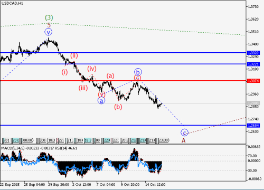Select the MACD(5,34,5) indicator label
264x190 pixels.
pos(13,148)
